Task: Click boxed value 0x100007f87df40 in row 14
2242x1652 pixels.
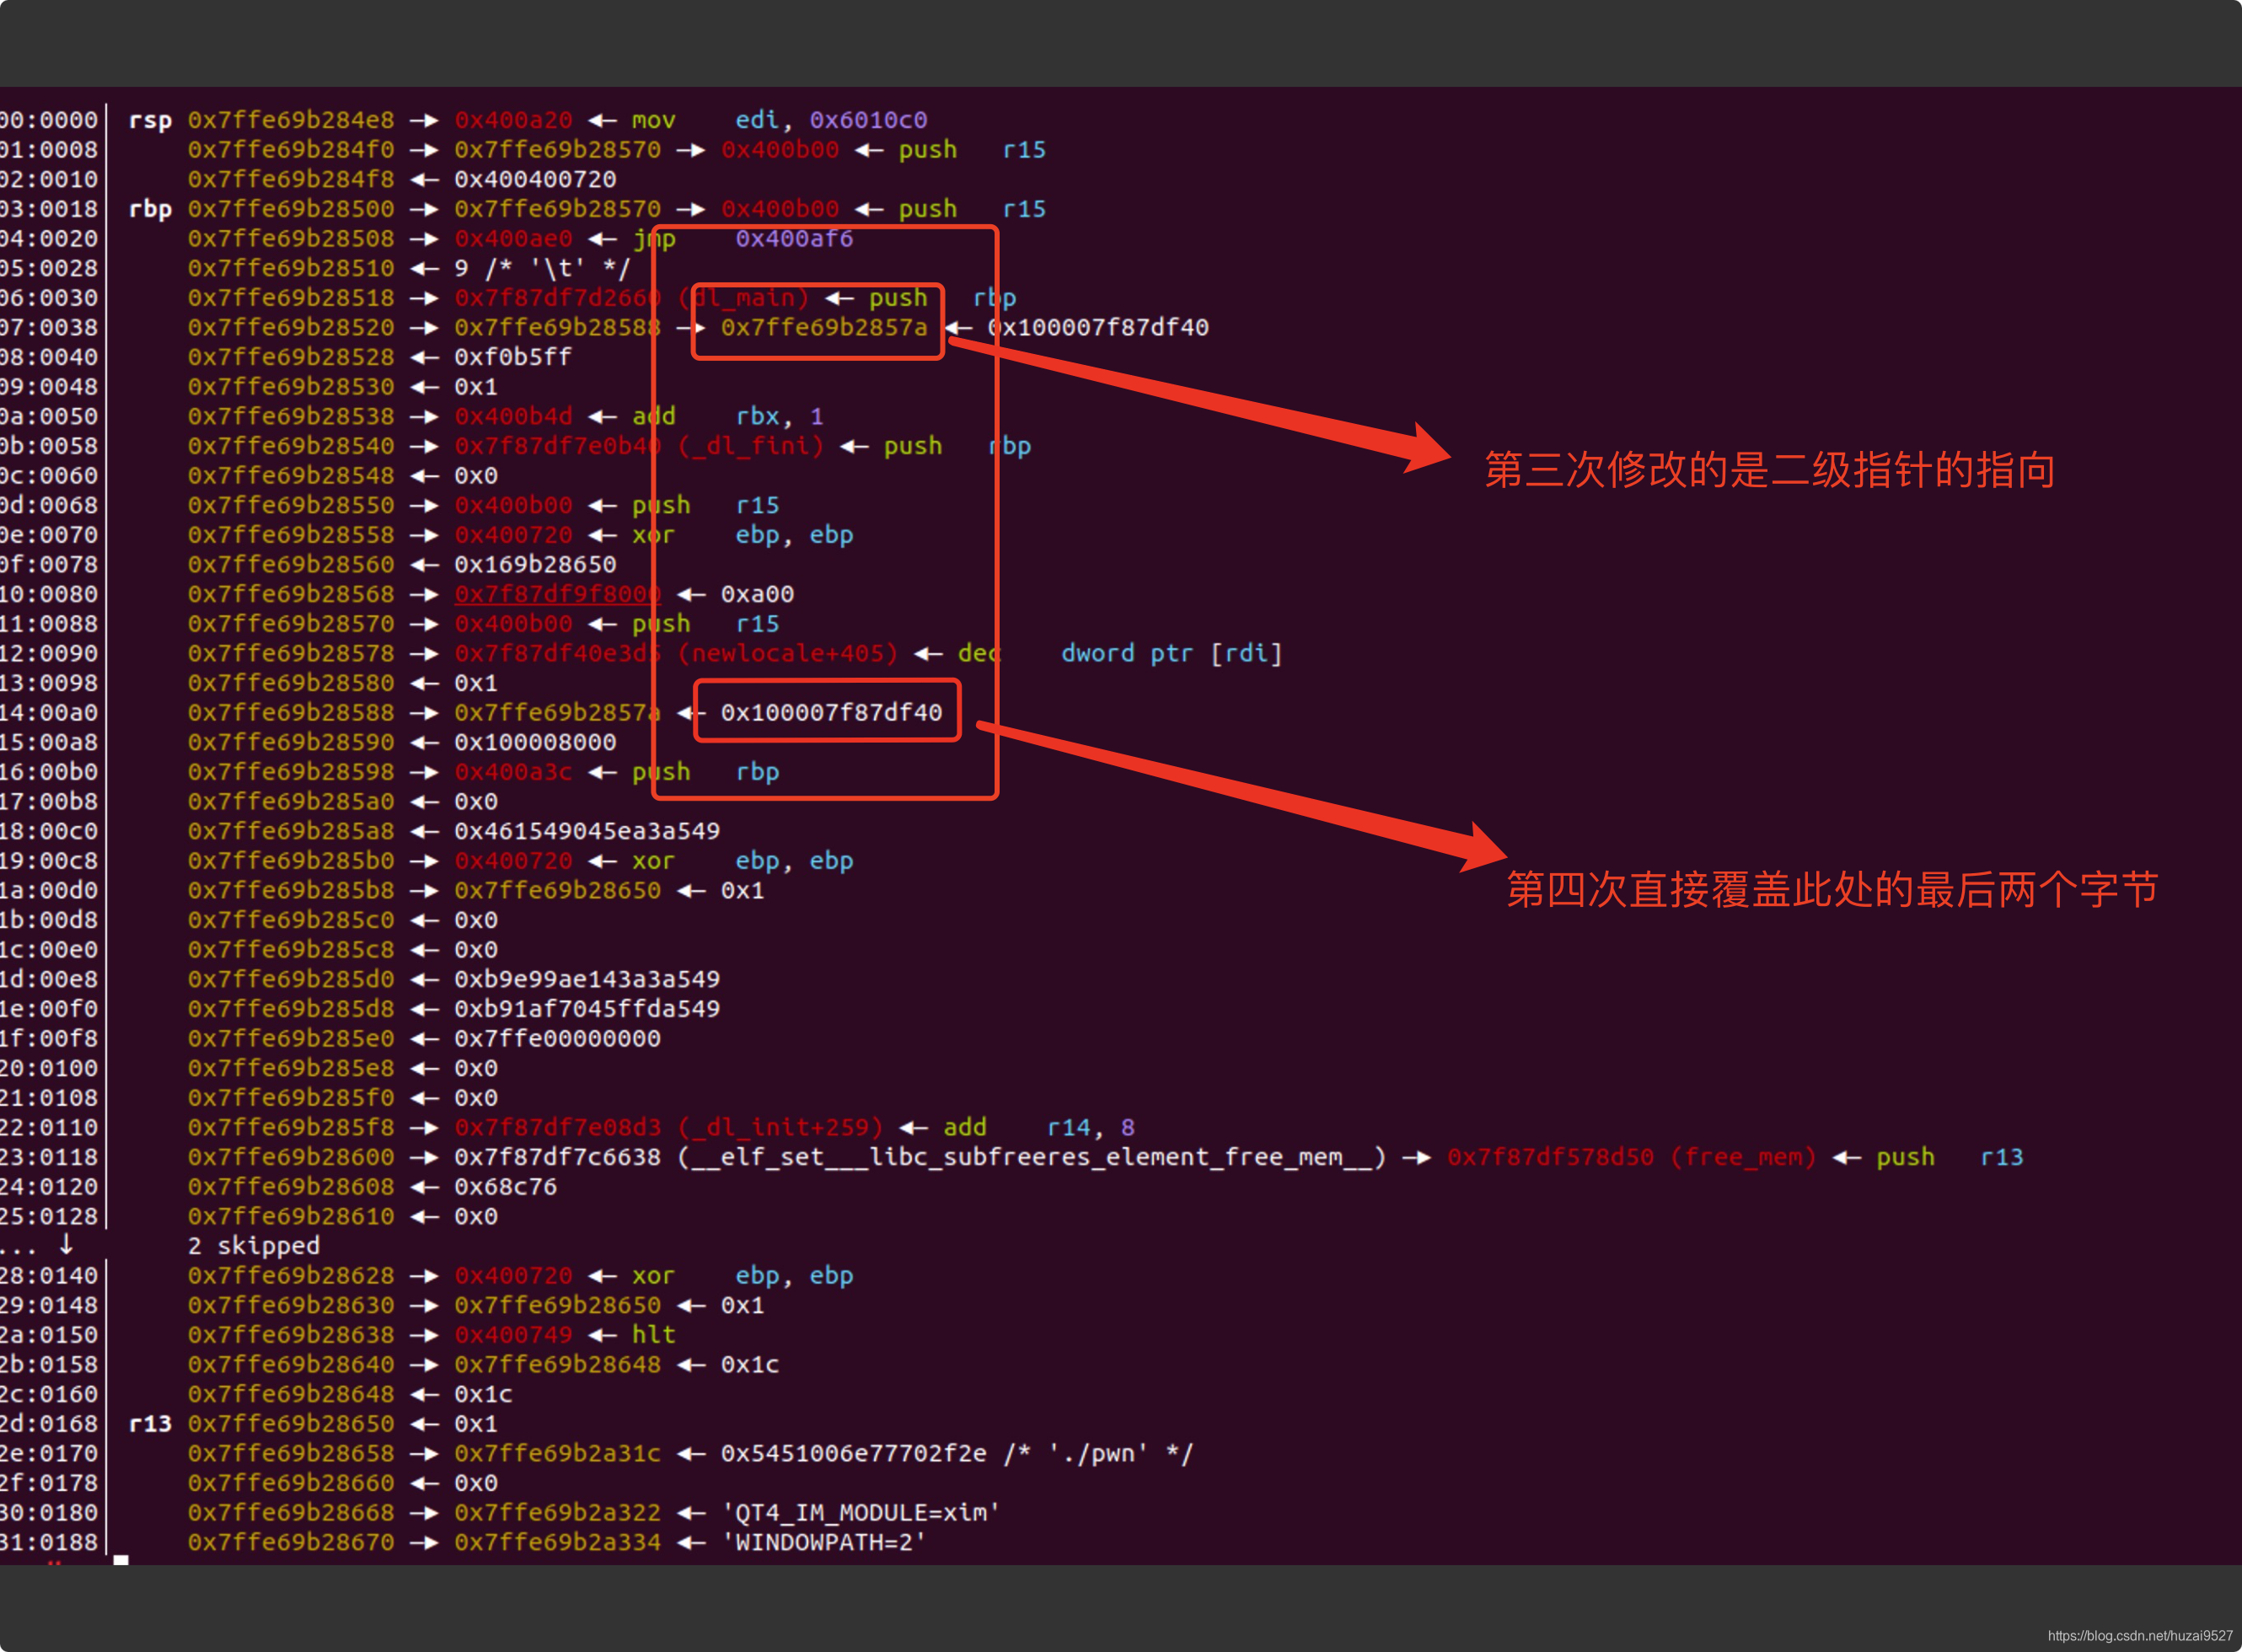Action: [831, 713]
